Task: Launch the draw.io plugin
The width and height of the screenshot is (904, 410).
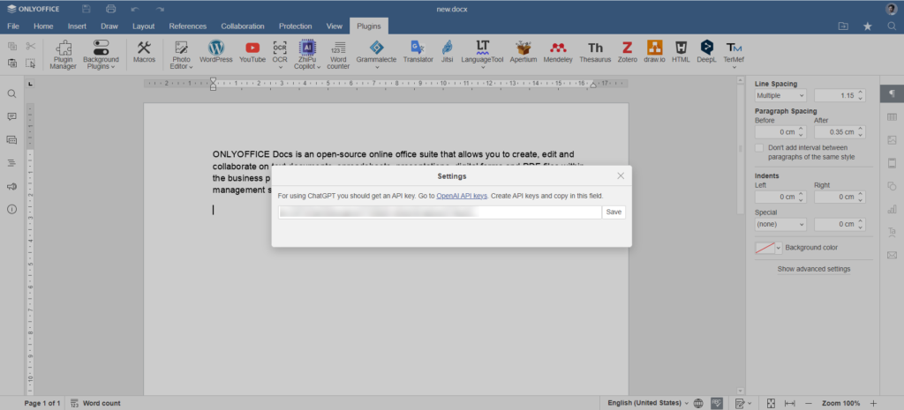Action: tap(654, 51)
